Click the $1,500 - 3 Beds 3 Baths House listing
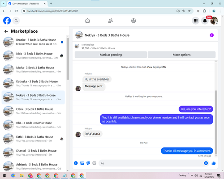224x179 pixels. (x=98, y=48)
